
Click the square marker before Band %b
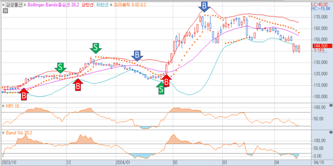[x=4, y=133]
